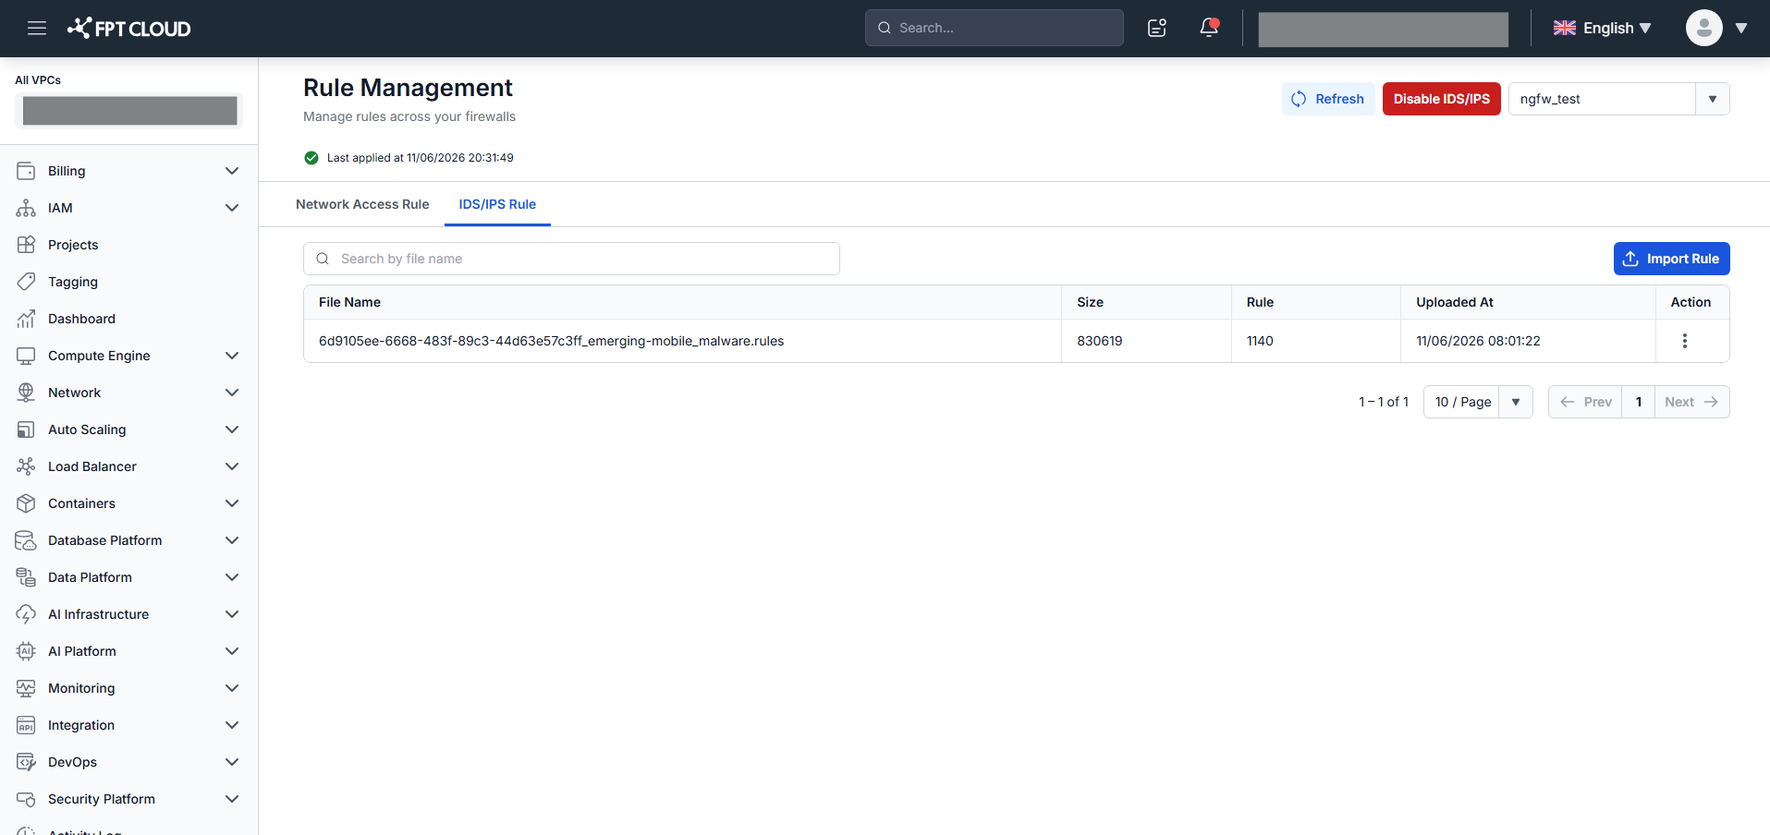Viewport: 1770px width, 835px height.
Task: Click the Security Platform icon
Action: [26, 799]
